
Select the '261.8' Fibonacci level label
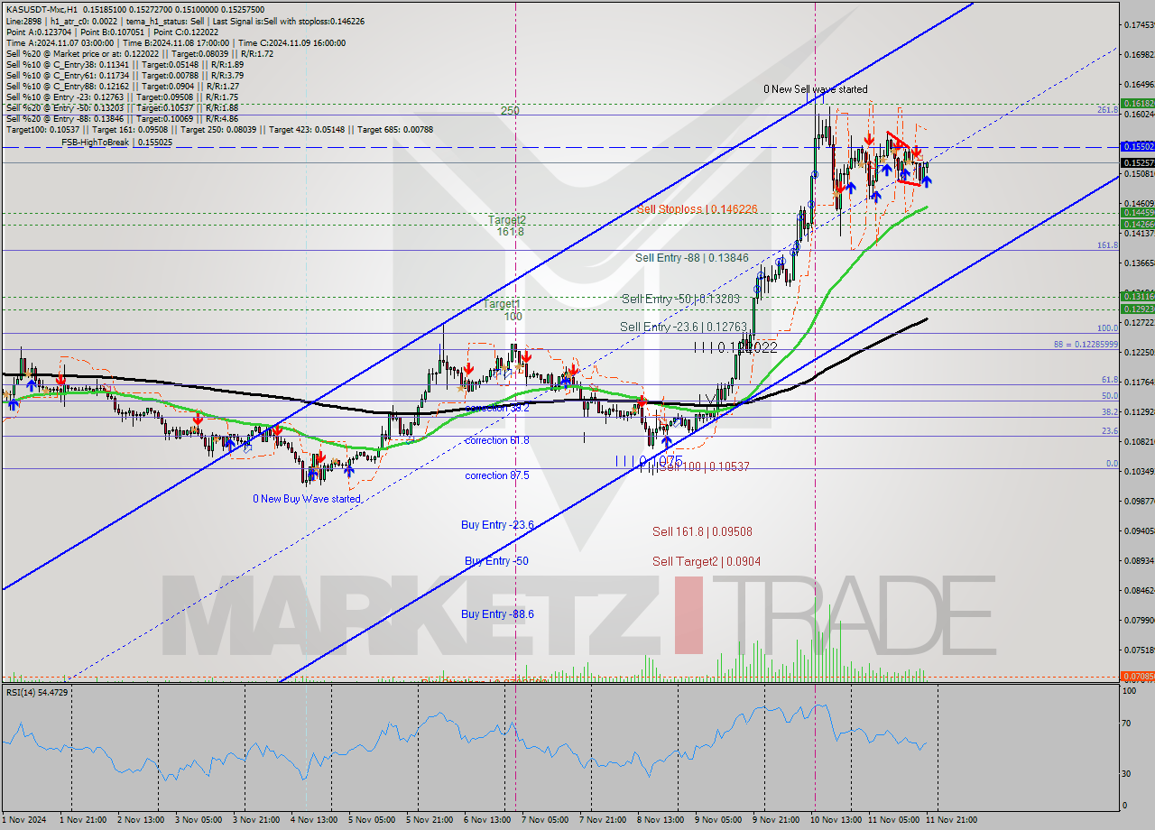pyautogui.click(x=1108, y=109)
